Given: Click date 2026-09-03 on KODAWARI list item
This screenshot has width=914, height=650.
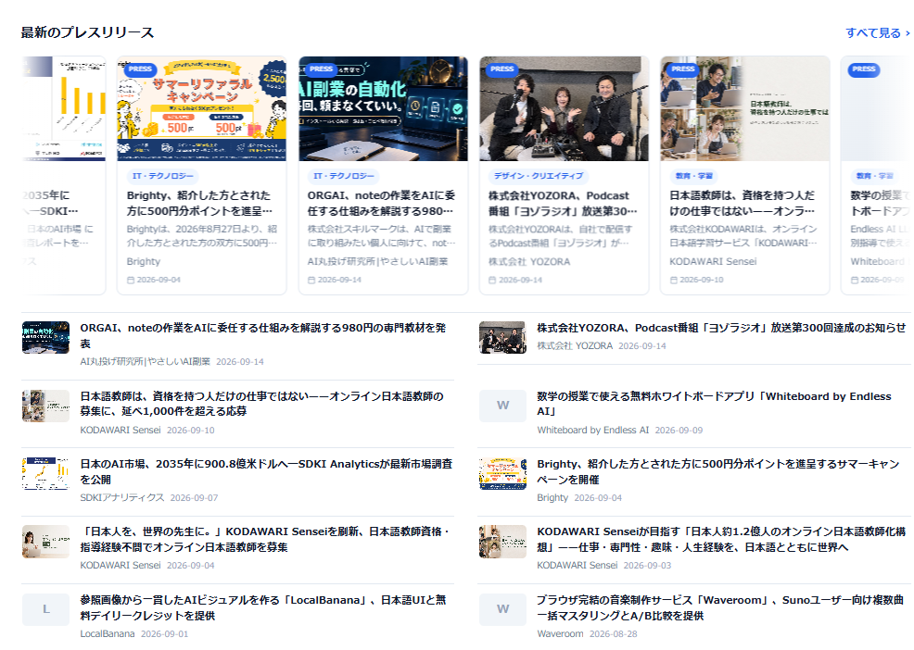Looking at the screenshot, I should tap(648, 566).
